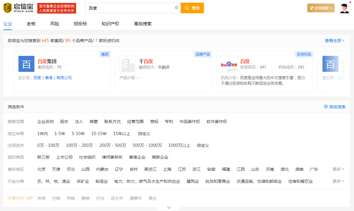Open the 百度（香港）有限公司 company link
The image size is (354, 211).
coord(53,78)
